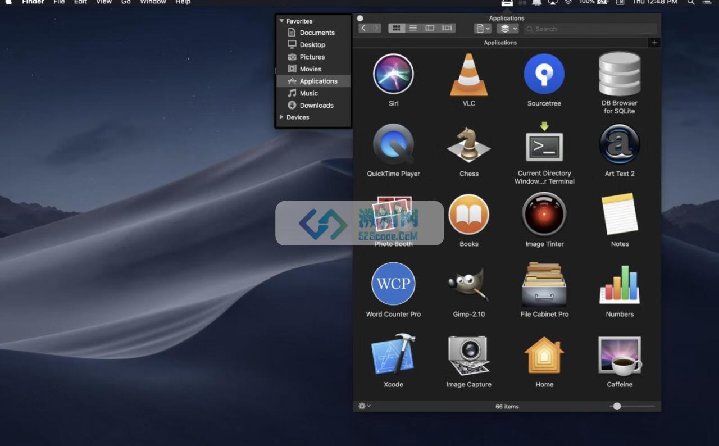Select Documents in the sidebar
Image resolution: width=719 pixels, height=446 pixels.
tap(313, 33)
